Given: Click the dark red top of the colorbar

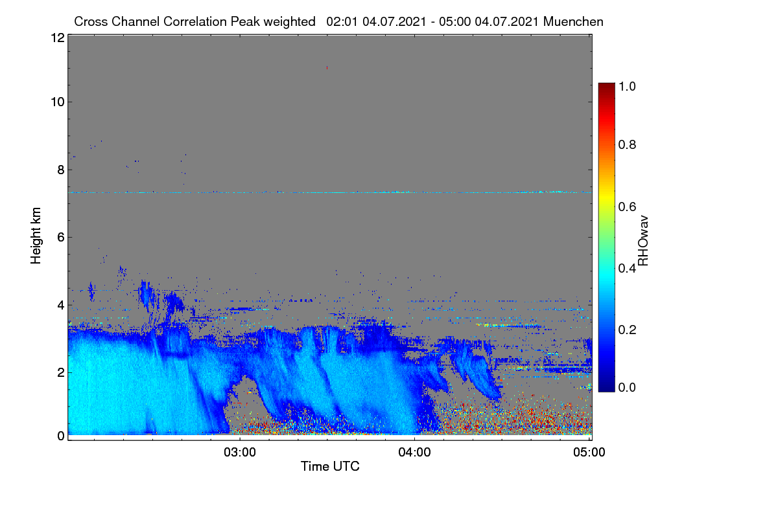Looking at the screenshot, I should 606,89.
